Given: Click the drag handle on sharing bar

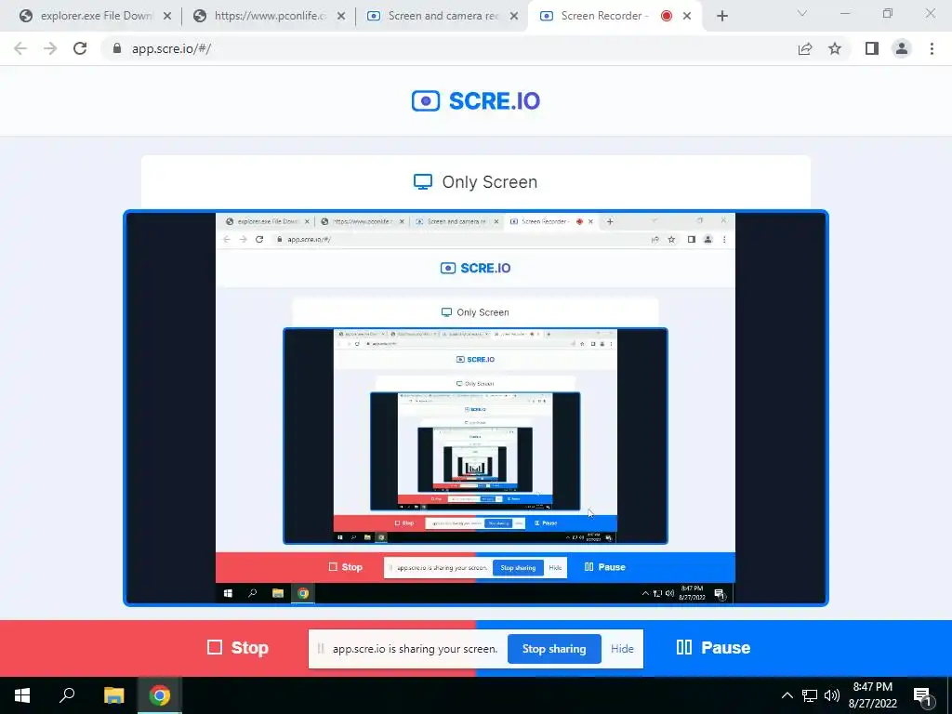Looking at the screenshot, I should coord(321,648).
